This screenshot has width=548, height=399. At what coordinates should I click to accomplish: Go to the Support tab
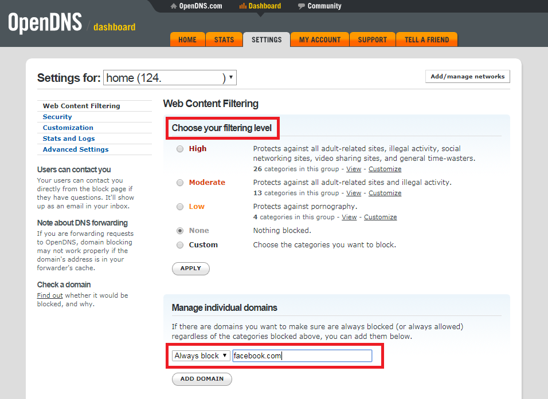[372, 39]
